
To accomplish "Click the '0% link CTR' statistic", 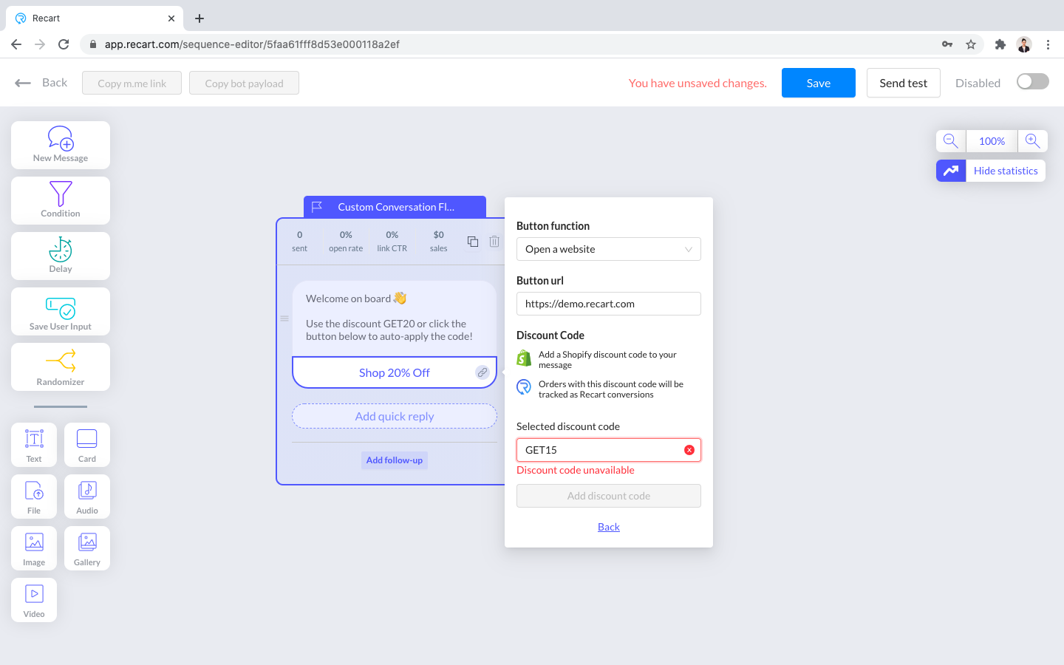I will click(x=392, y=242).
